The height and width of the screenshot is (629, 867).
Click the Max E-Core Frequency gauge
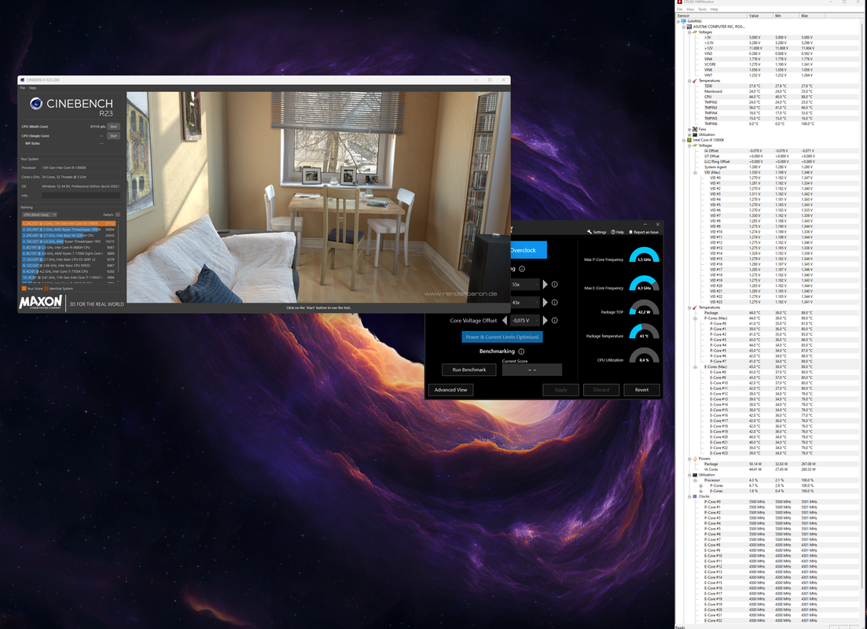pyautogui.click(x=645, y=283)
